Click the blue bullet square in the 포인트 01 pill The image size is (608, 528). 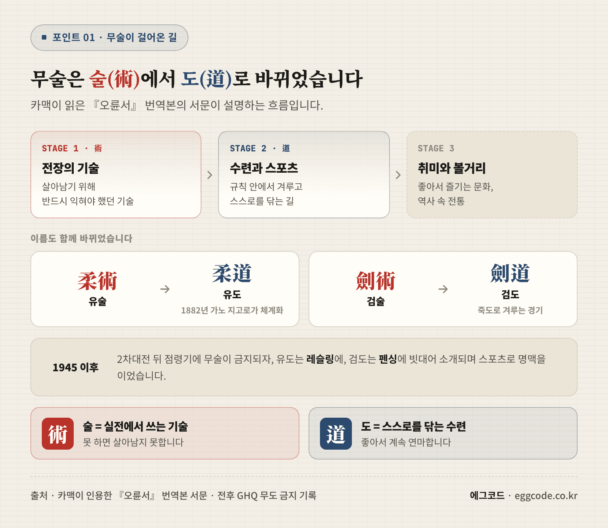click(x=44, y=37)
